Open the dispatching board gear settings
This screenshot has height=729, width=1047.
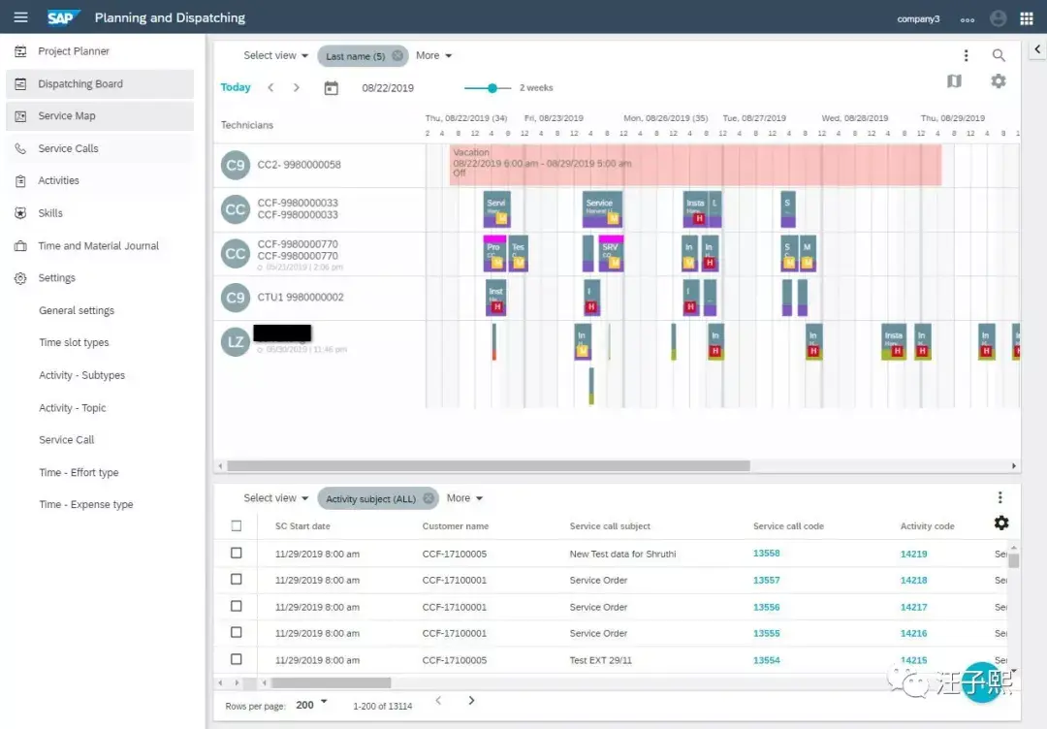(x=999, y=81)
